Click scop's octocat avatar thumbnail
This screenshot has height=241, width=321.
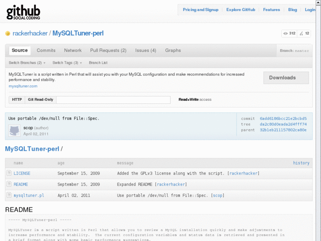(14, 130)
